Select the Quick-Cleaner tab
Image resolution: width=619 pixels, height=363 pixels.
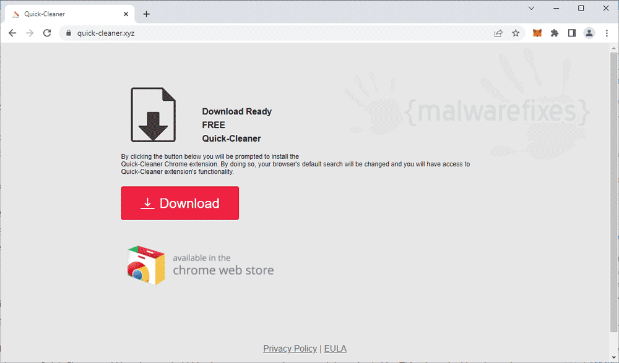point(71,14)
